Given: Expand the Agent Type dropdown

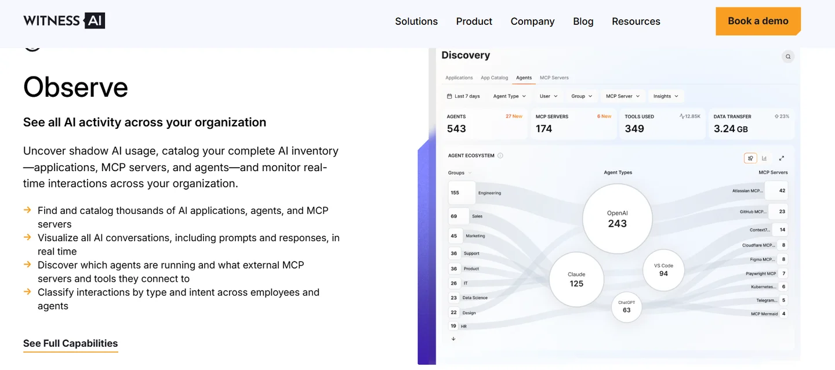Looking at the screenshot, I should (509, 96).
